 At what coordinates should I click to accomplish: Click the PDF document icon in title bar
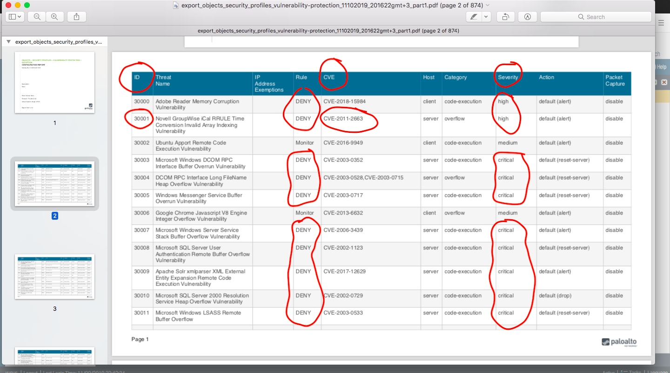[x=175, y=5]
